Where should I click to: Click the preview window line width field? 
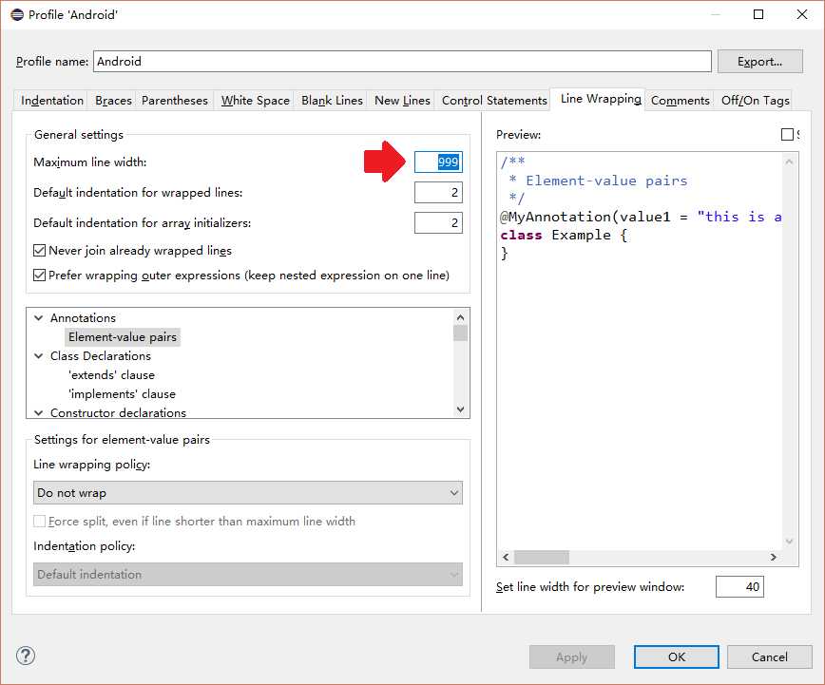coord(739,586)
